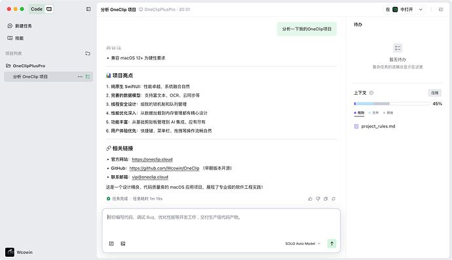Select the 规则 context tab
452x260 pixels.
click(359, 113)
